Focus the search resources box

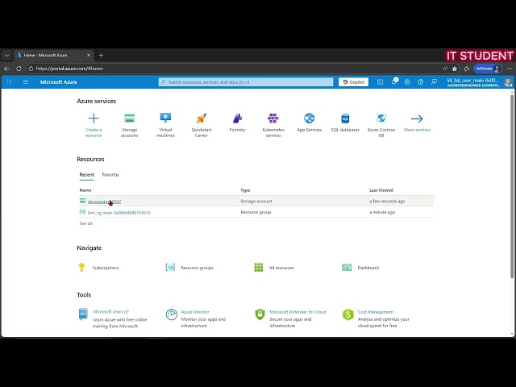coord(245,82)
